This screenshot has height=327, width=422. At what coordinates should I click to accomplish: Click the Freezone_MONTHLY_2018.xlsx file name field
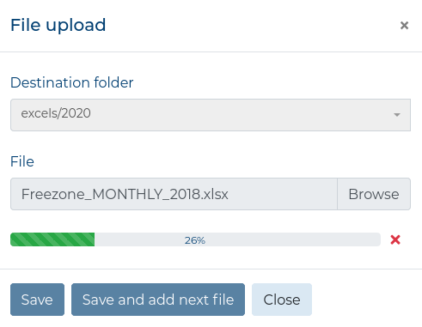[174, 194]
